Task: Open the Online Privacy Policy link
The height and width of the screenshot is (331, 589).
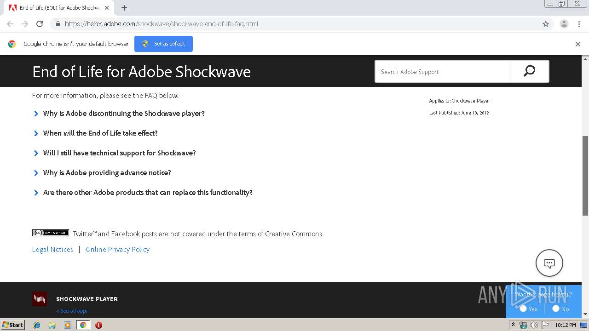Action: [x=117, y=250]
